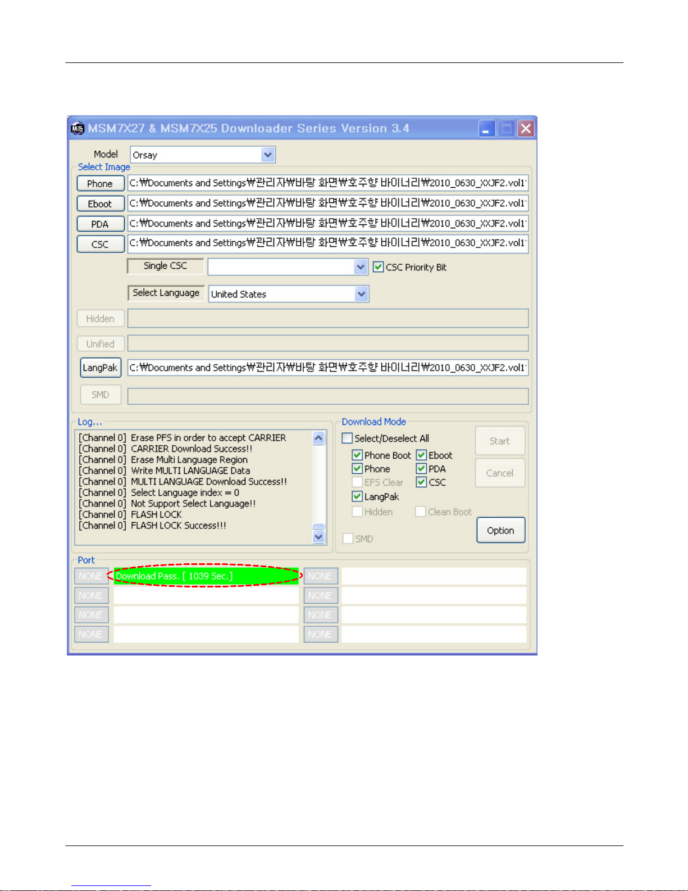
Task: Click the log scrollbar down arrow
Action: (318, 537)
